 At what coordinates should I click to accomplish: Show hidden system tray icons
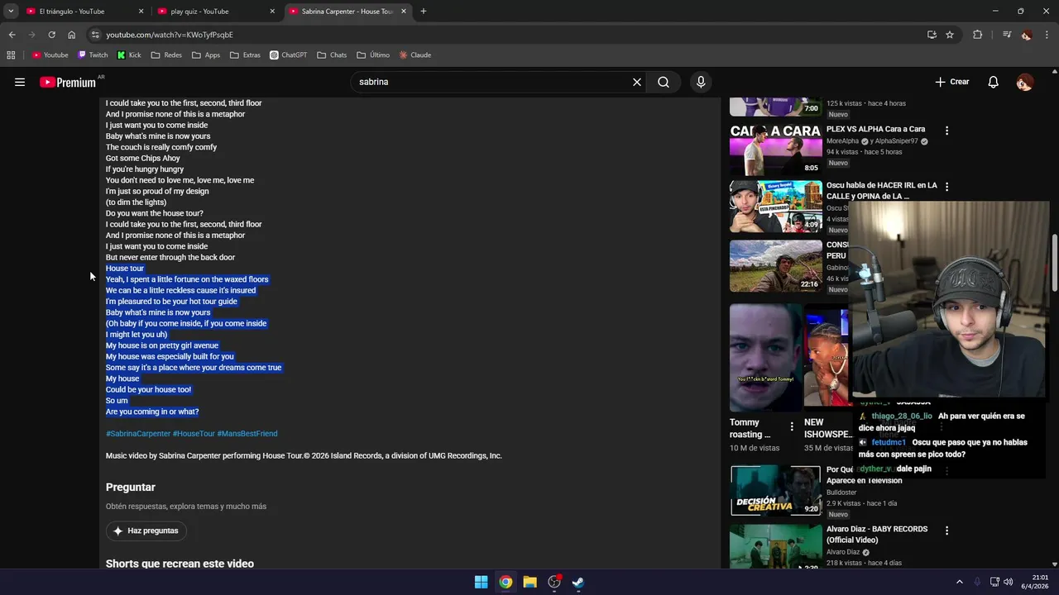[960, 582]
